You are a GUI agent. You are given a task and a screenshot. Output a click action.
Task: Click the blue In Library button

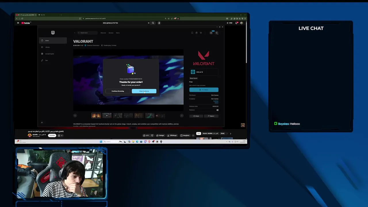204,90
